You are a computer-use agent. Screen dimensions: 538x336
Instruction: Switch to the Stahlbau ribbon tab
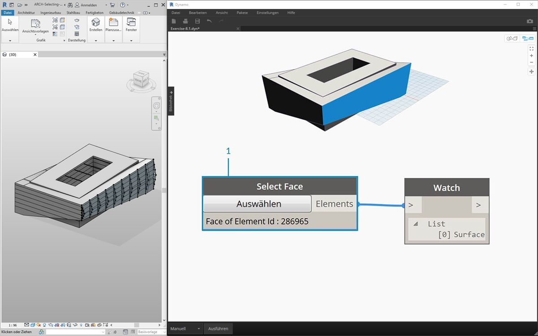[73, 13]
